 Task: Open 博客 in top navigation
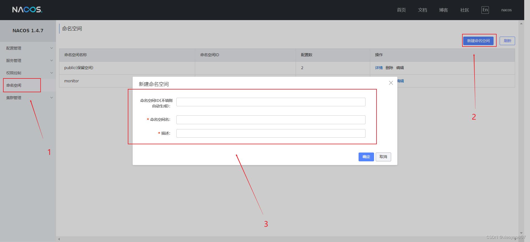tap(444, 10)
